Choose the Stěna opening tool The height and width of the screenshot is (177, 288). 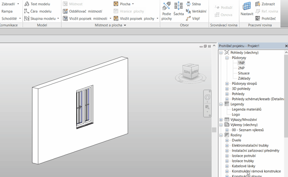click(x=194, y=4)
